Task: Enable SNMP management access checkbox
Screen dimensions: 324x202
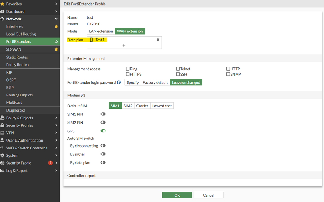Action: point(228,74)
